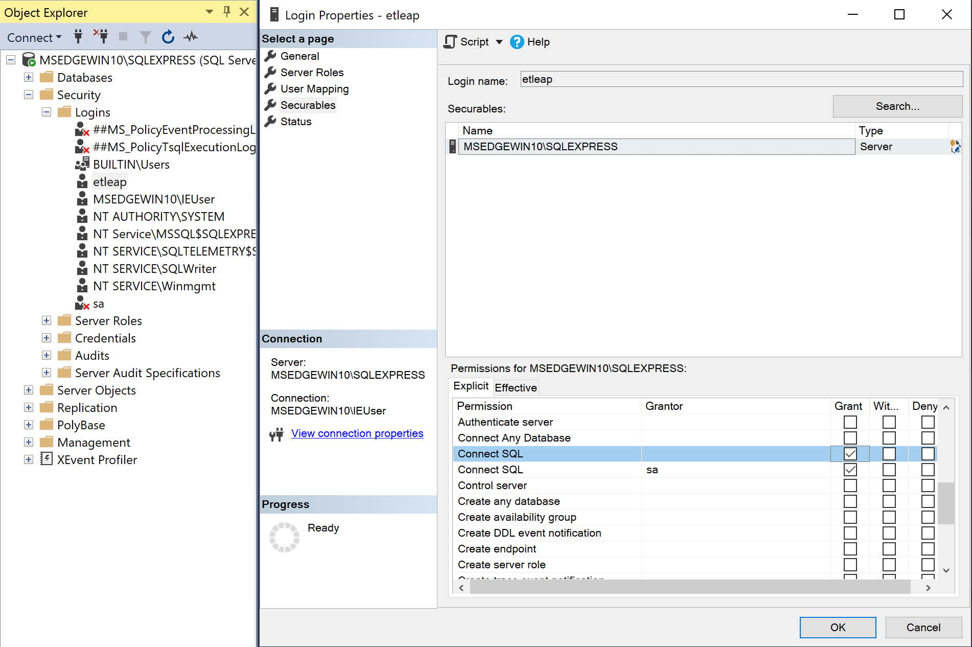This screenshot has width=972, height=647.
Task: Open Object Explorer filter settings
Action: click(145, 36)
